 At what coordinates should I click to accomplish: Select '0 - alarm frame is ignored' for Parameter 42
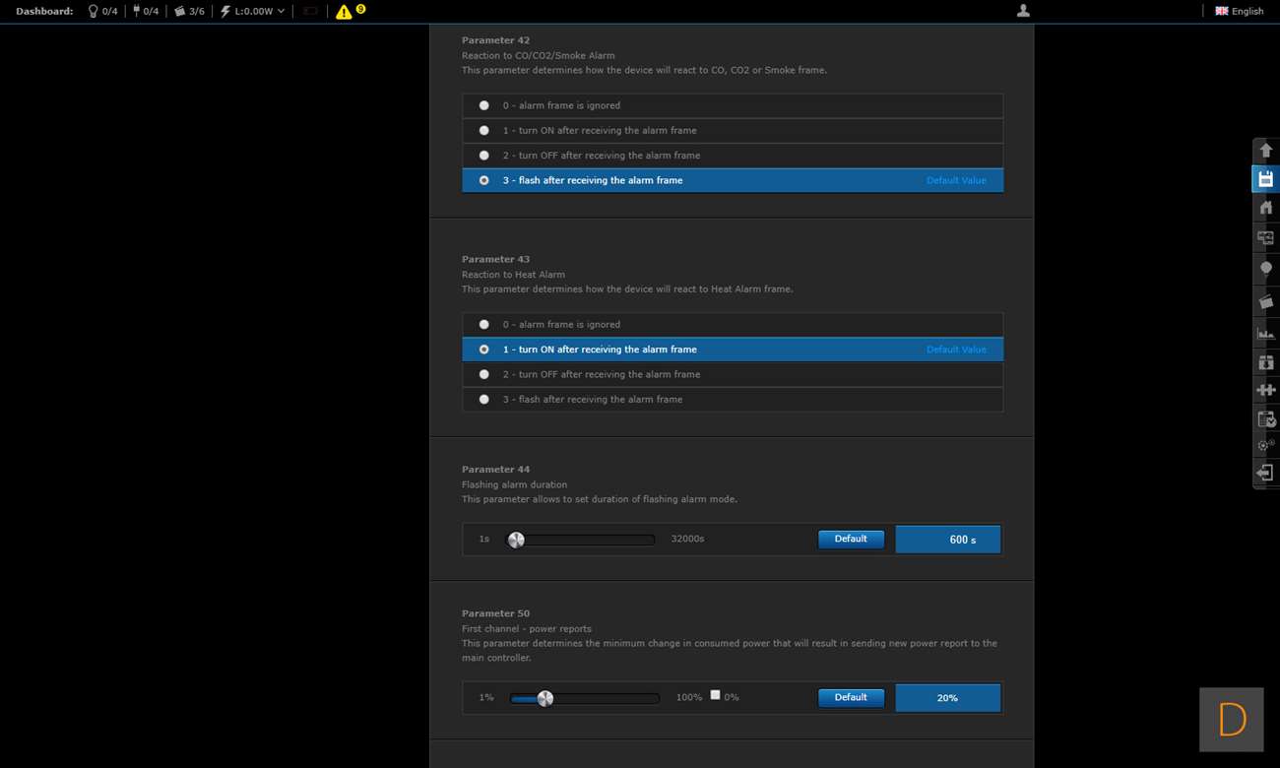[x=483, y=105]
